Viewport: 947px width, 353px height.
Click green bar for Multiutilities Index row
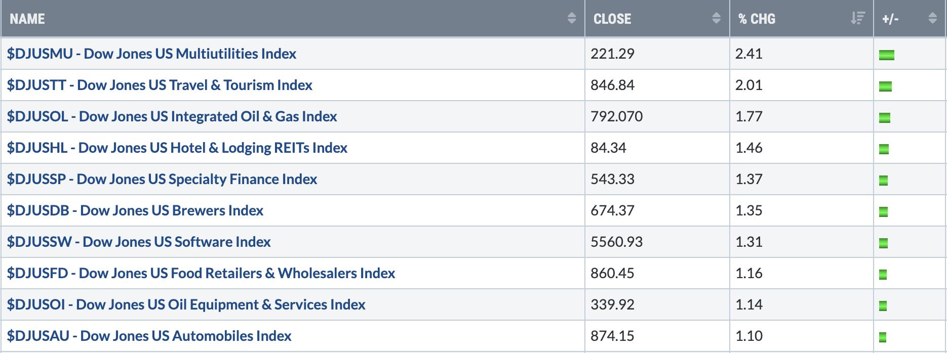pyautogui.click(x=887, y=55)
